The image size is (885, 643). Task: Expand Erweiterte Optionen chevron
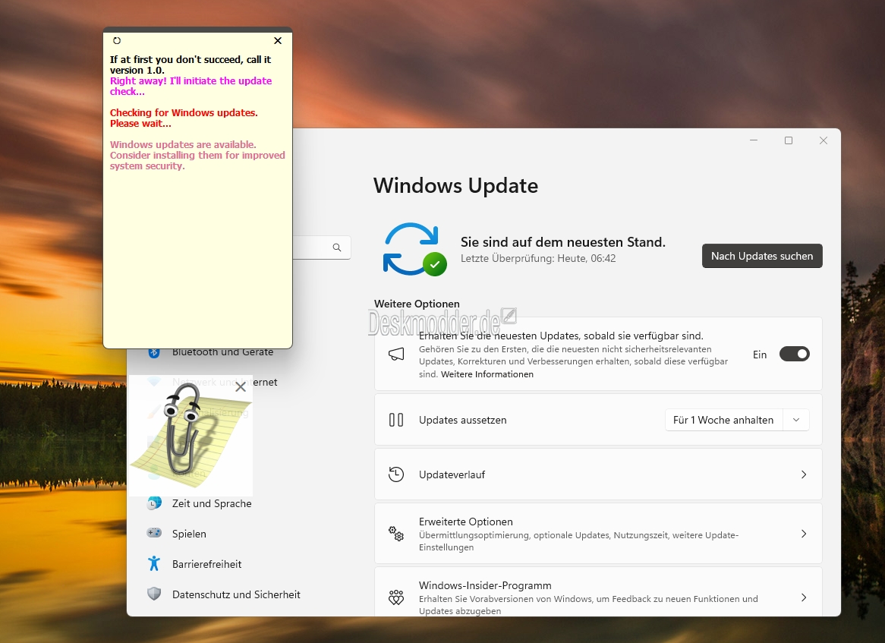[x=804, y=534]
